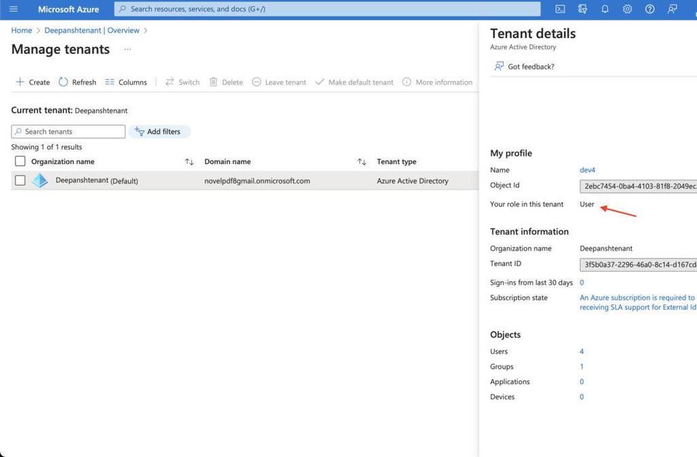
Task: Click the Got feedback? button
Action: [525, 66]
